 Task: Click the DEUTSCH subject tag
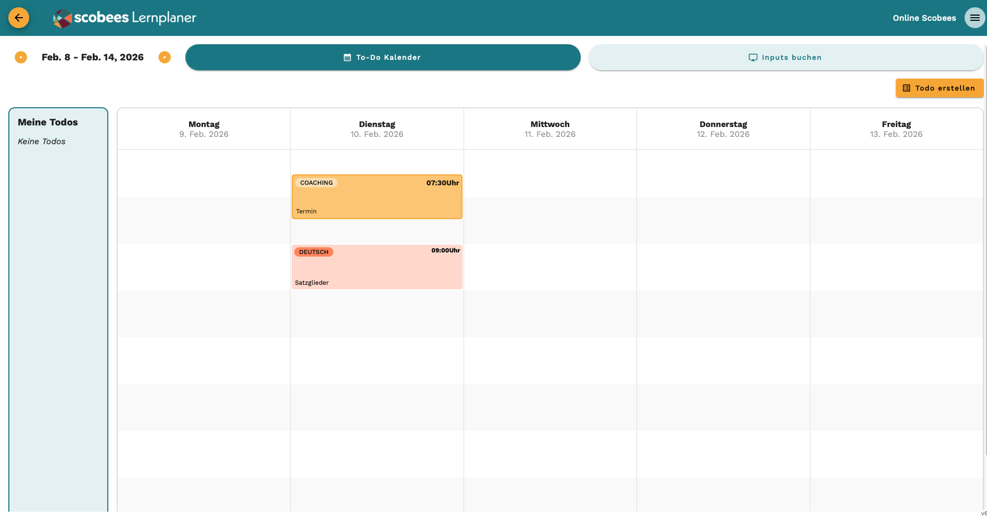pyautogui.click(x=314, y=252)
